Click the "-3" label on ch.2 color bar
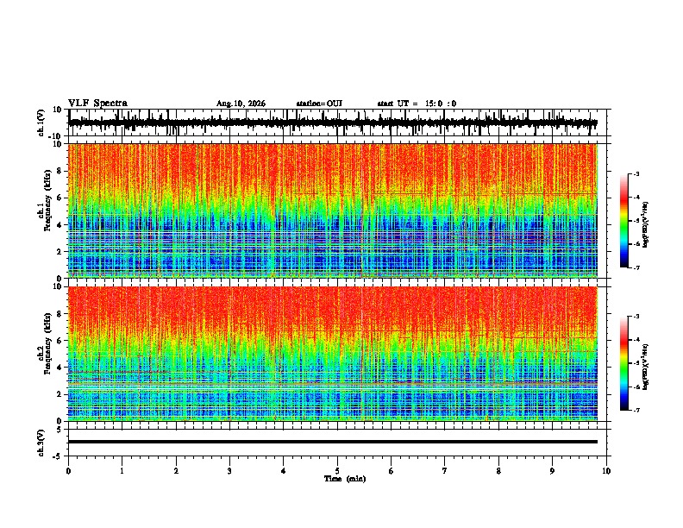The width and height of the screenshot is (683, 528). pos(636,317)
